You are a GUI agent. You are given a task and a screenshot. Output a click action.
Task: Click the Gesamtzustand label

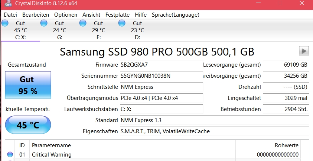point(27,65)
